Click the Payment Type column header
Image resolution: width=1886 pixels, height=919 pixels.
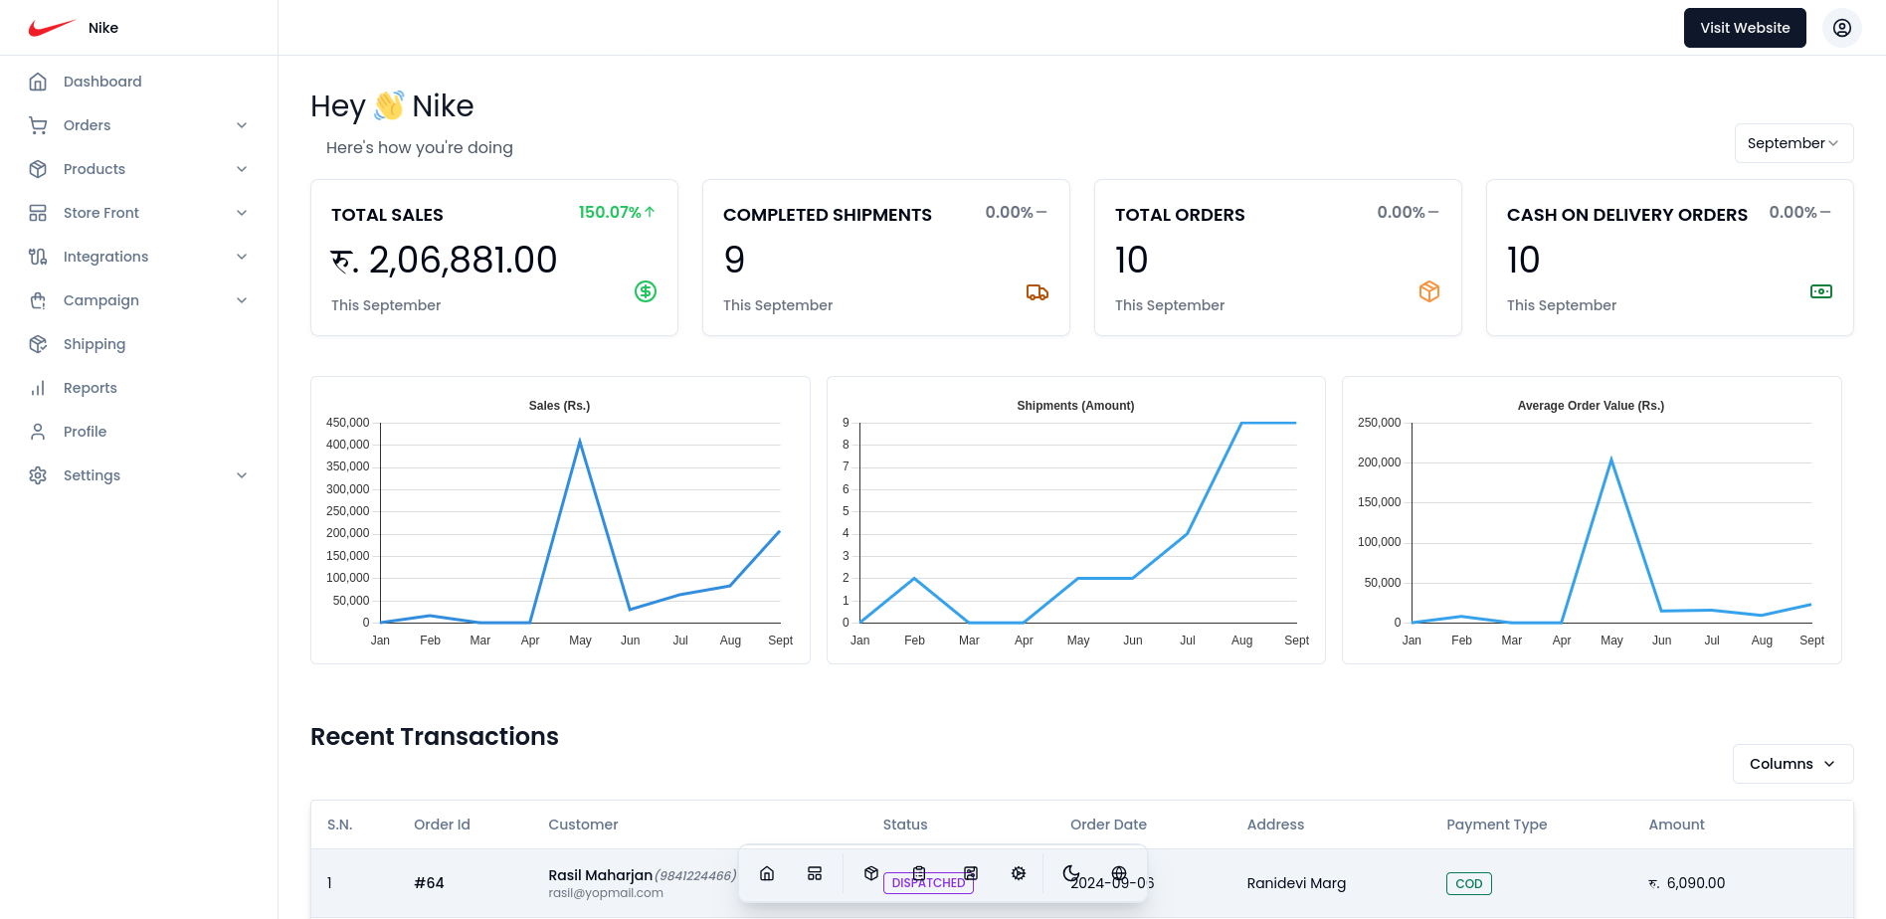pos(1496,825)
